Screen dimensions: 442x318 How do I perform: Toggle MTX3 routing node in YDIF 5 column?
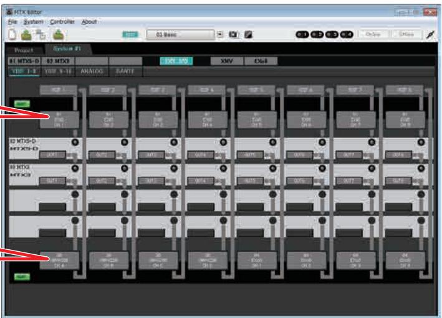pos(273,168)
